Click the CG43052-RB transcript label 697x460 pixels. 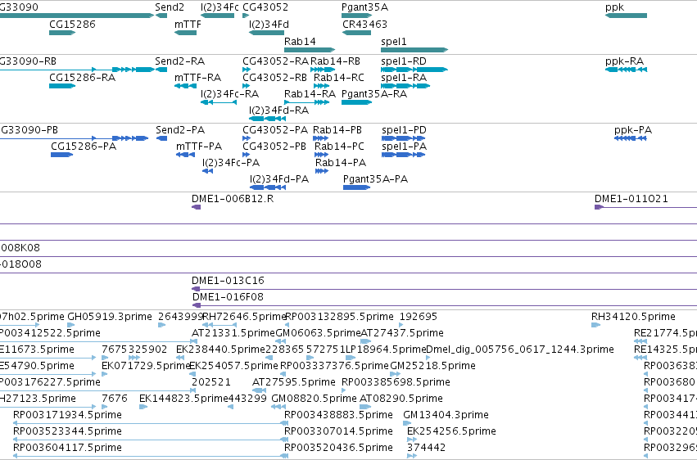click(274, 77)
